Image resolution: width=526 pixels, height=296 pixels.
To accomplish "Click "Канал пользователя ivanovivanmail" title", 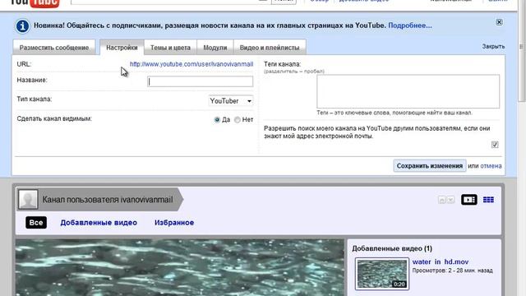I will coord(108,200).
